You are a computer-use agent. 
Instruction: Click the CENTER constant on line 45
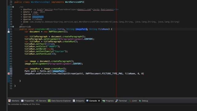coord(77,64)
